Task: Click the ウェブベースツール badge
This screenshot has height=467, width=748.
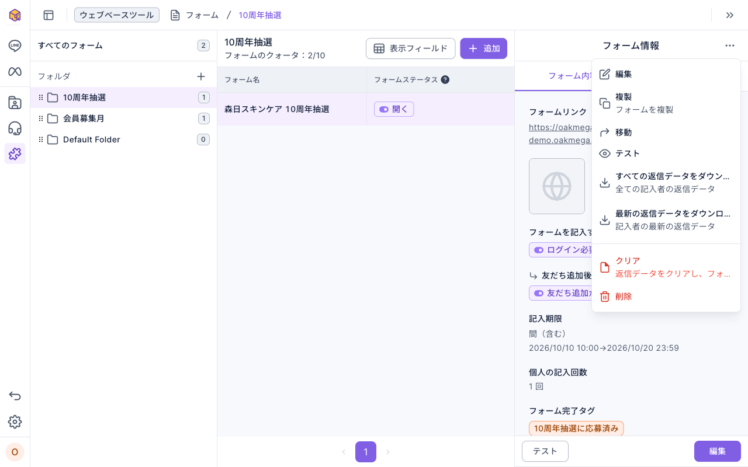Action: 117,15
